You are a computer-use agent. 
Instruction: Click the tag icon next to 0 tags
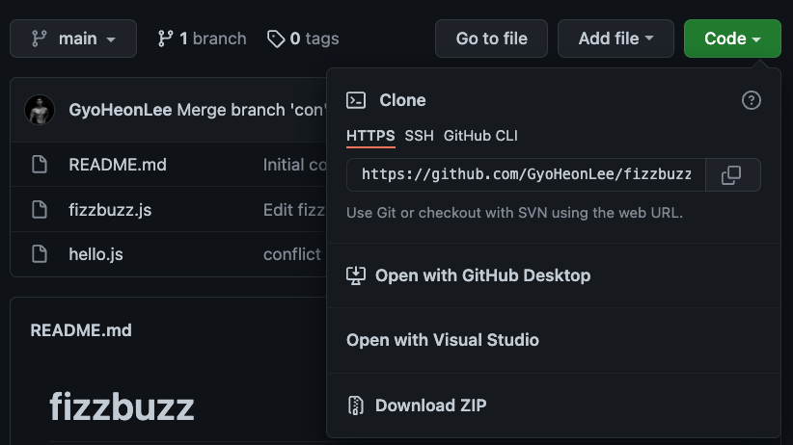point(276,39)
